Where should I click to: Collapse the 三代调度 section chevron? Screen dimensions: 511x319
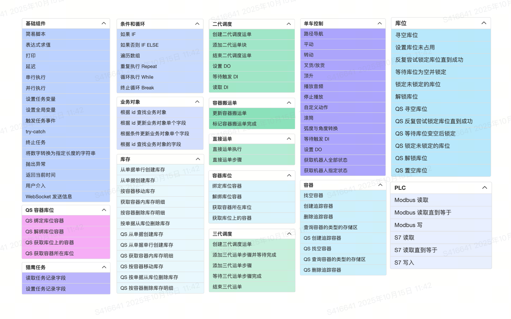(x=289, y=234)
